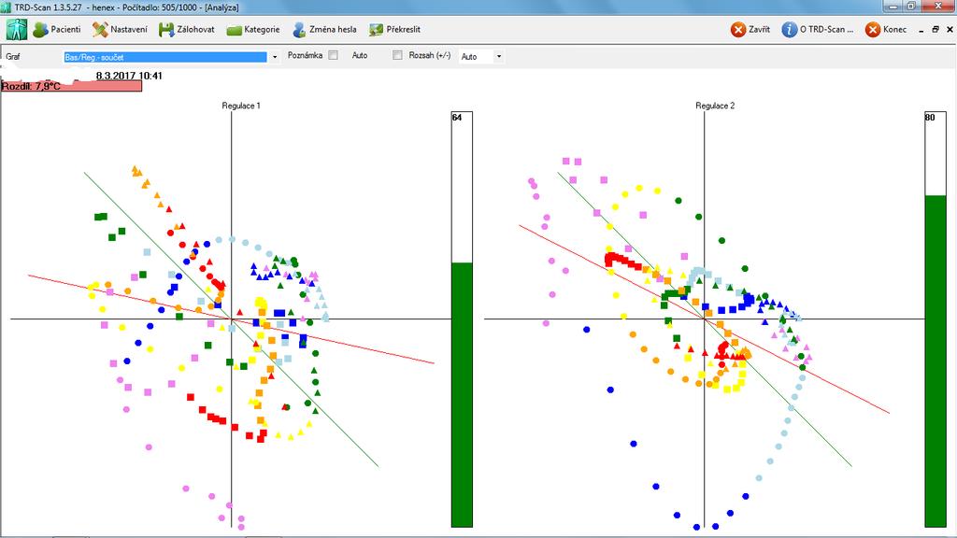Open the Pacienti section
The width and height of the screenshot is (957, 538).
[57, 29]
